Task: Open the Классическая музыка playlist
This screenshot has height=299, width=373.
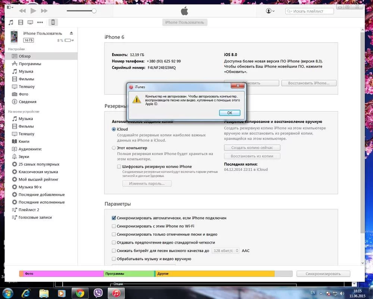Action: coord(41,172)
